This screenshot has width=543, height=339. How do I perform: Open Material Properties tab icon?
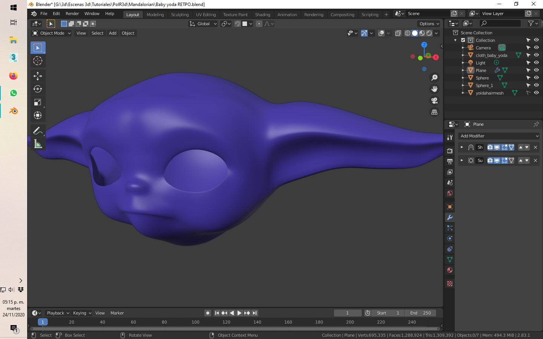pos(449,270)
